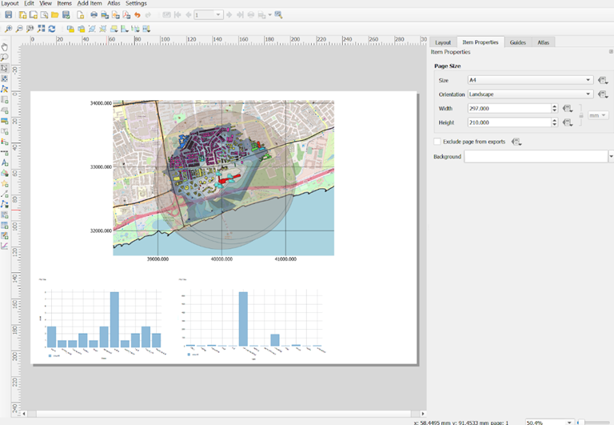614x425 pixels.
Task: Open the zoom level dropdown at 50.4%
Action: tap(569, 421)
